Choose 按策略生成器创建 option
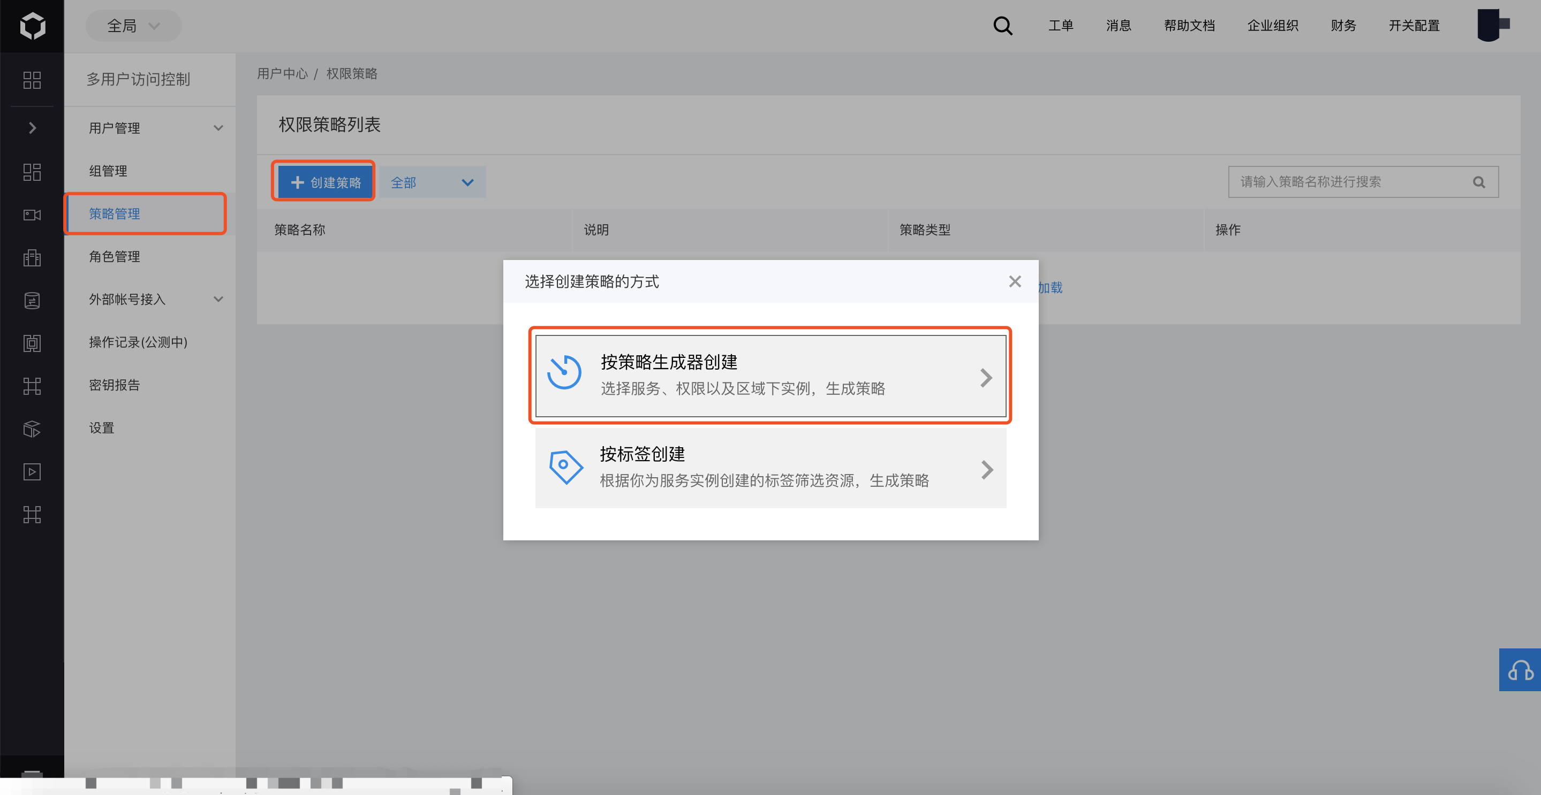Viewport: 1541px width, 795px height. pos(770,376)
